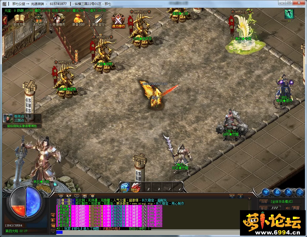Open the 活动大厅 activity hall icon
Screen dimensions: 307x237
pyautogui.click(x=39, y=20)
